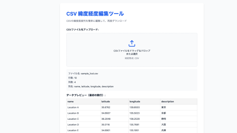Select the 'Location D' cell

pyautogui.click(x=83, y=125)
